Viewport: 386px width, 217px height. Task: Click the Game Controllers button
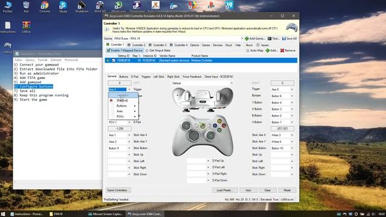pyautogui.click(x=119, y=190)
